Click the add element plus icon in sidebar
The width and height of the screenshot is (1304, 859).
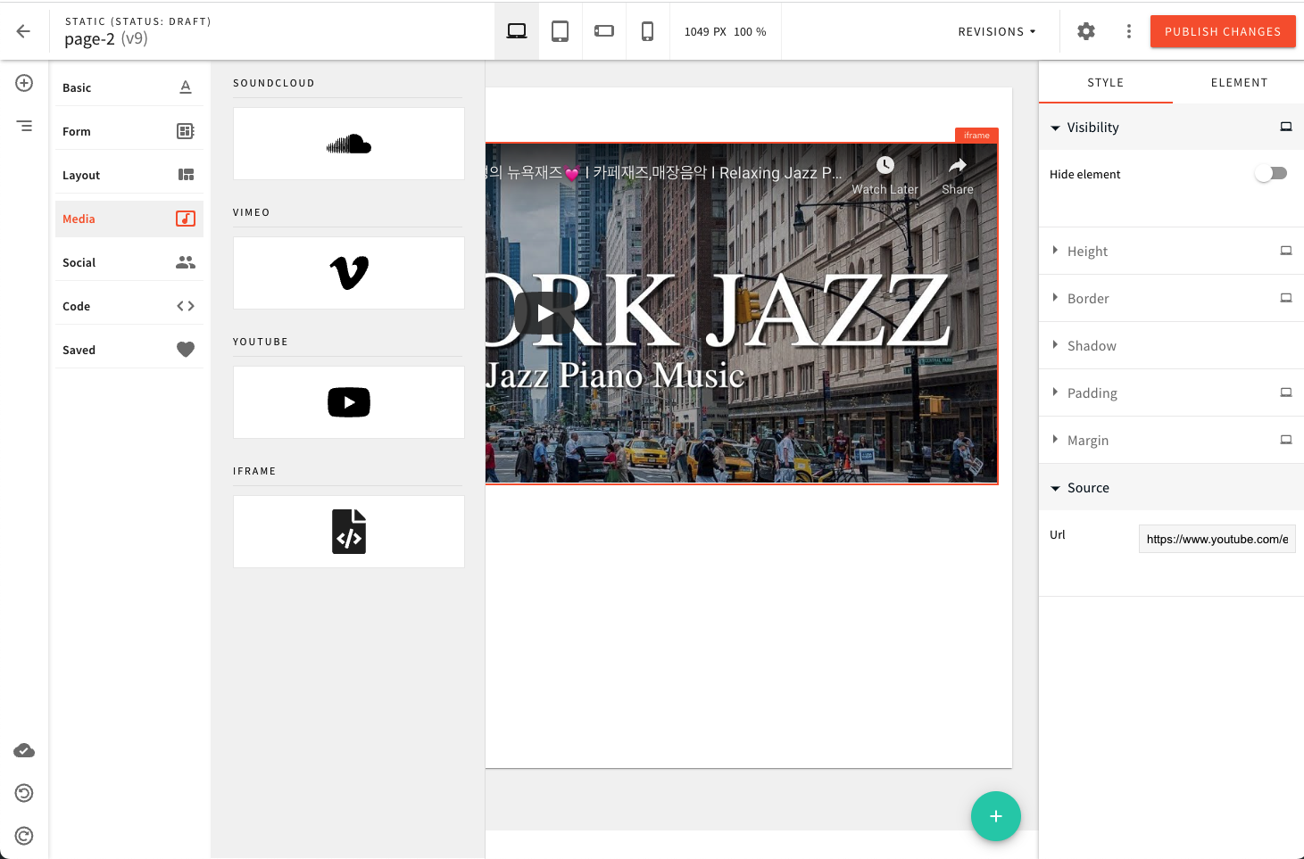[x=24, y=83]
